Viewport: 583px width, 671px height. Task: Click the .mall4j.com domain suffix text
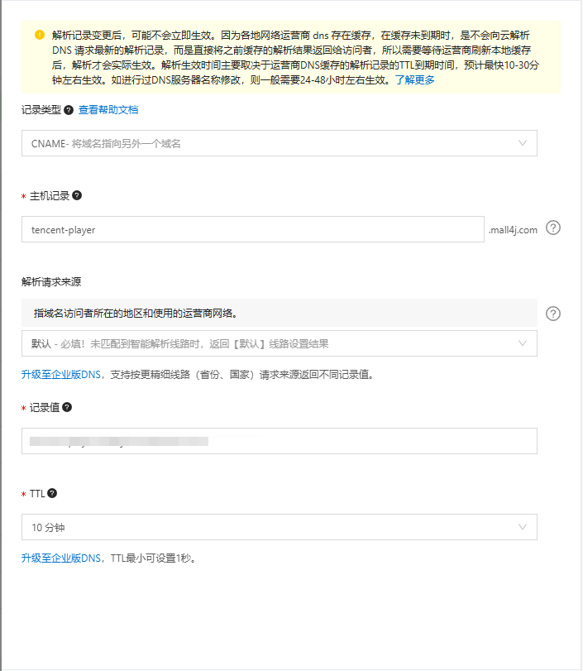coord(512,230)
